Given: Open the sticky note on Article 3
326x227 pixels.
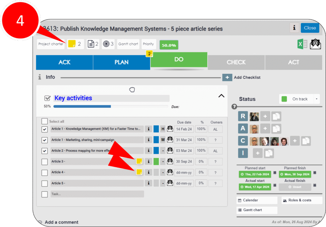Looking at the screenshot, I should (139, 161).
